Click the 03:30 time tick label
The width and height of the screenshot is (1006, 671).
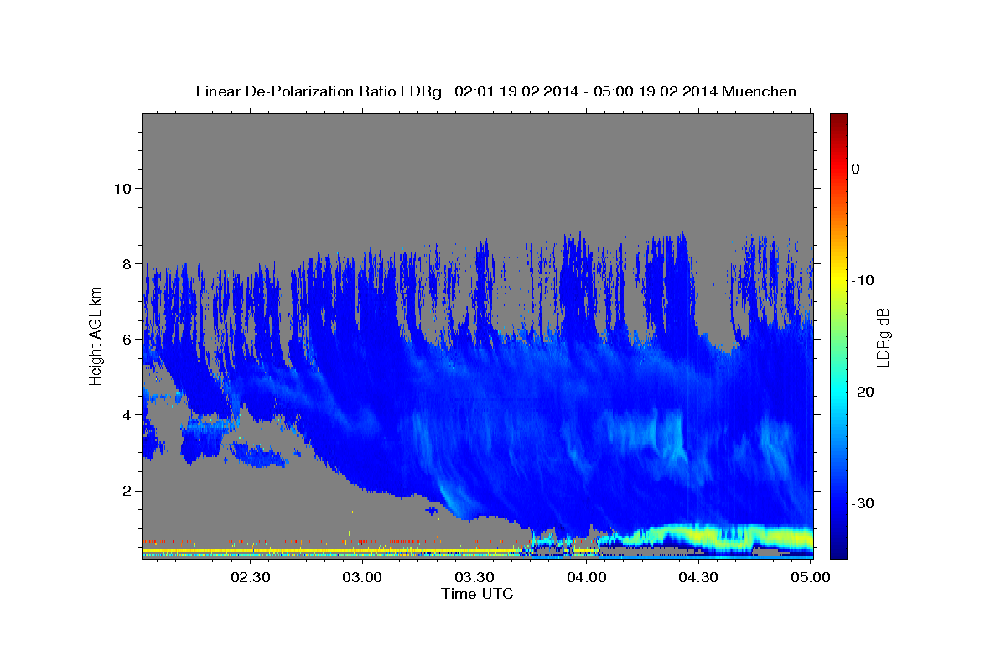[x=474, y=577]
